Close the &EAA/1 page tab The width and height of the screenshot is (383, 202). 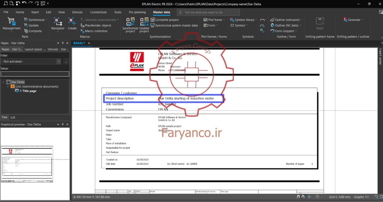[89, 43]
